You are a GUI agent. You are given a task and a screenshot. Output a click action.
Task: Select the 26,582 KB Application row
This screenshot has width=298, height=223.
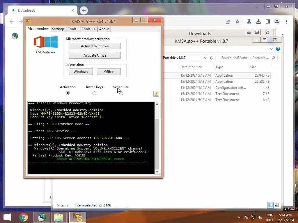click(217, 82)
